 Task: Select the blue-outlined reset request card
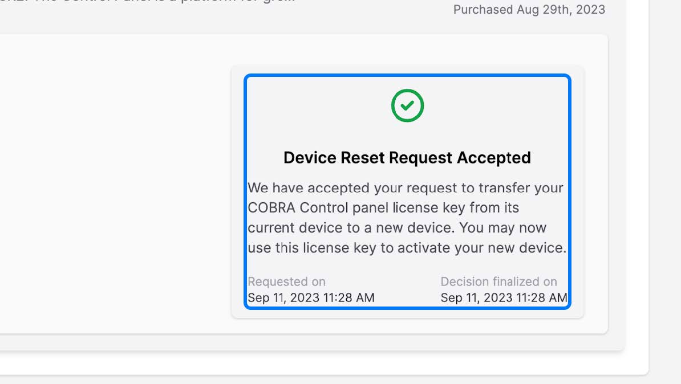point(407,191)
